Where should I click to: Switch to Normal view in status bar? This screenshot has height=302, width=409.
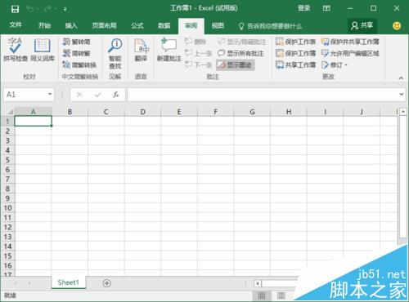262,295
